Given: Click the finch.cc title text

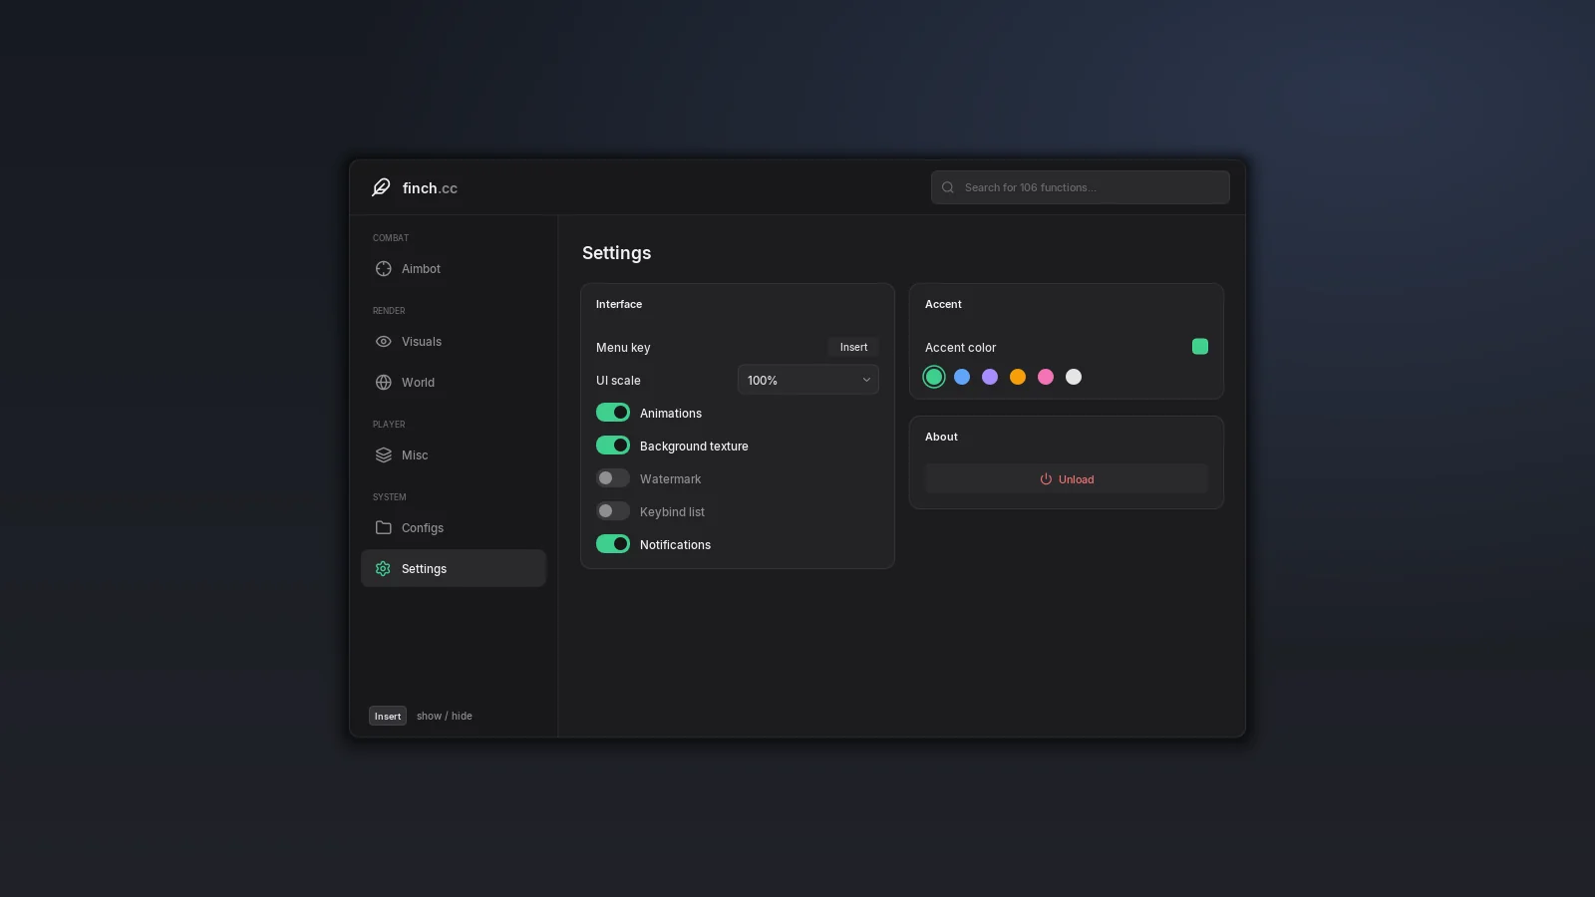Looking at the screenshot, I should click(430, 188).
